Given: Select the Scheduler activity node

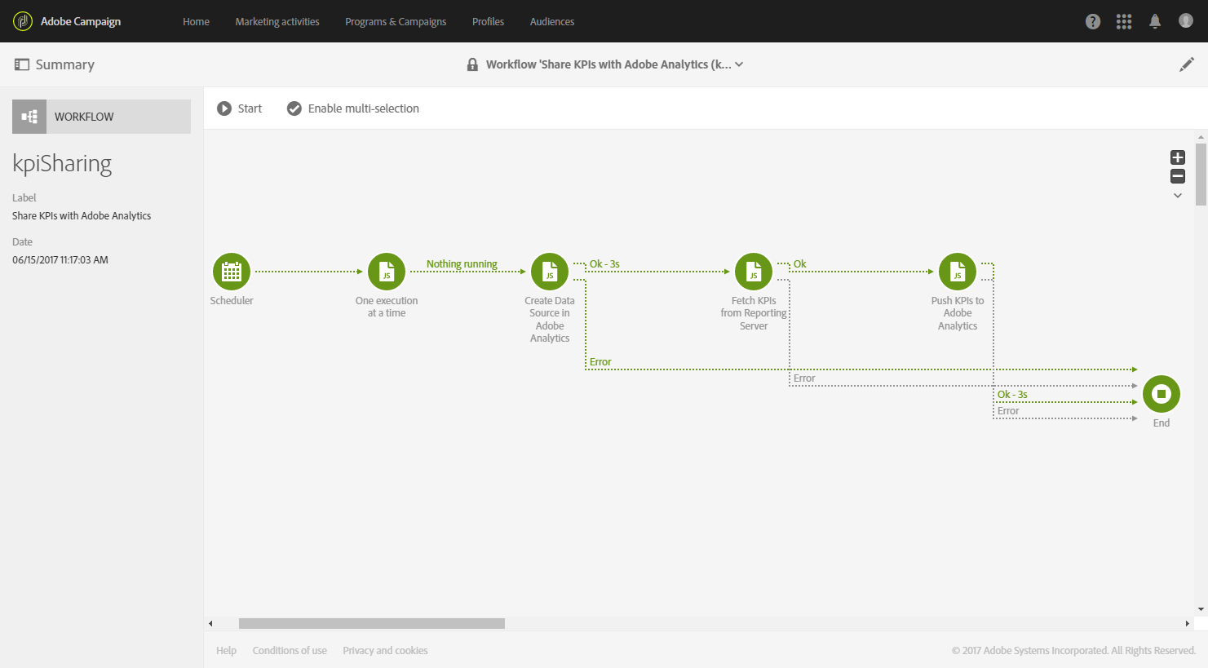Looking at the screenshot, I should pyautogui.click(x=232, y=272).
